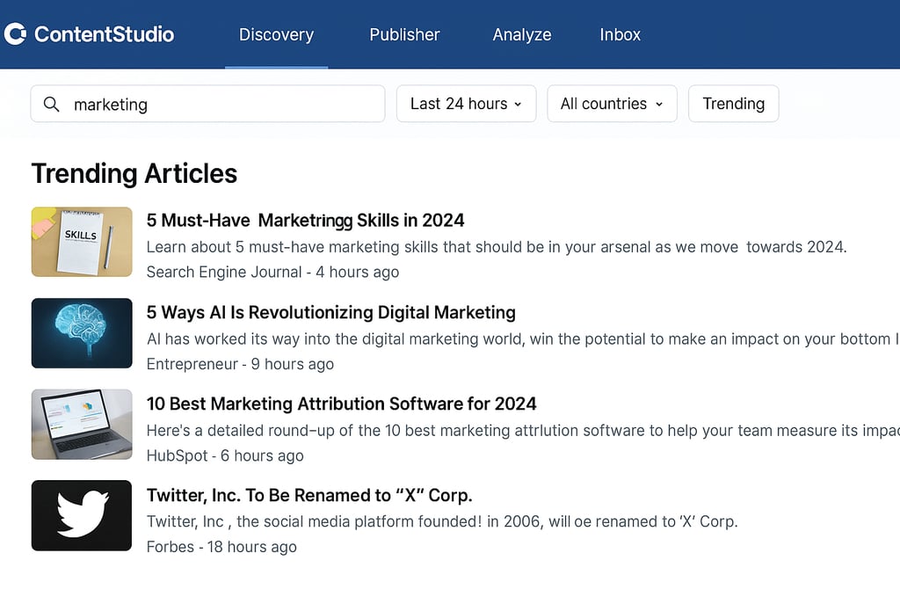The width and height of the screenshot is (900, 604).
Task: Go to the Analyze tab
Action: (522, 34)
